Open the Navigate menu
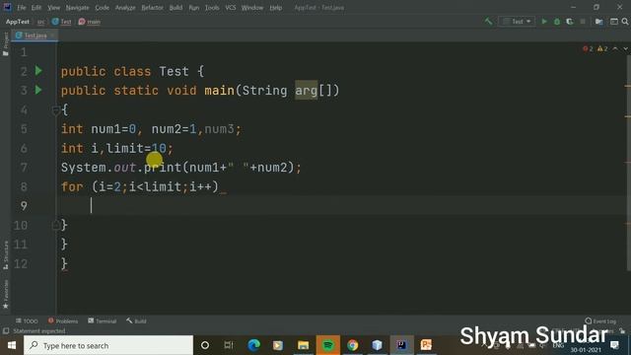This screenshot has height=355, width=631. tap(77, 8)
